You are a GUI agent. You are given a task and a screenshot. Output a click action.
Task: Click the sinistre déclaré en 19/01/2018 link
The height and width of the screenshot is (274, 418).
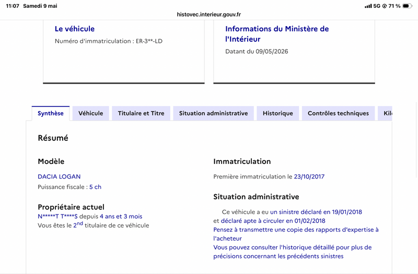316,212
